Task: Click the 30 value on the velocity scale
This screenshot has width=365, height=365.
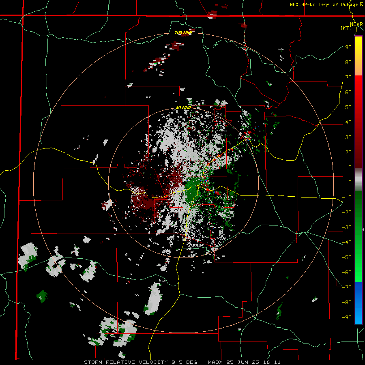Action: pyautogui.click(x=348, y=137)
